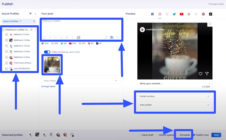Open the Select labels dropdown

pos(81,81)
